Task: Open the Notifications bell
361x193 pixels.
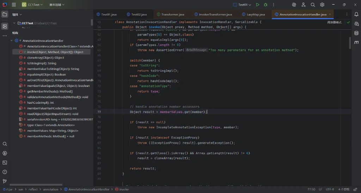Action: 356,14
